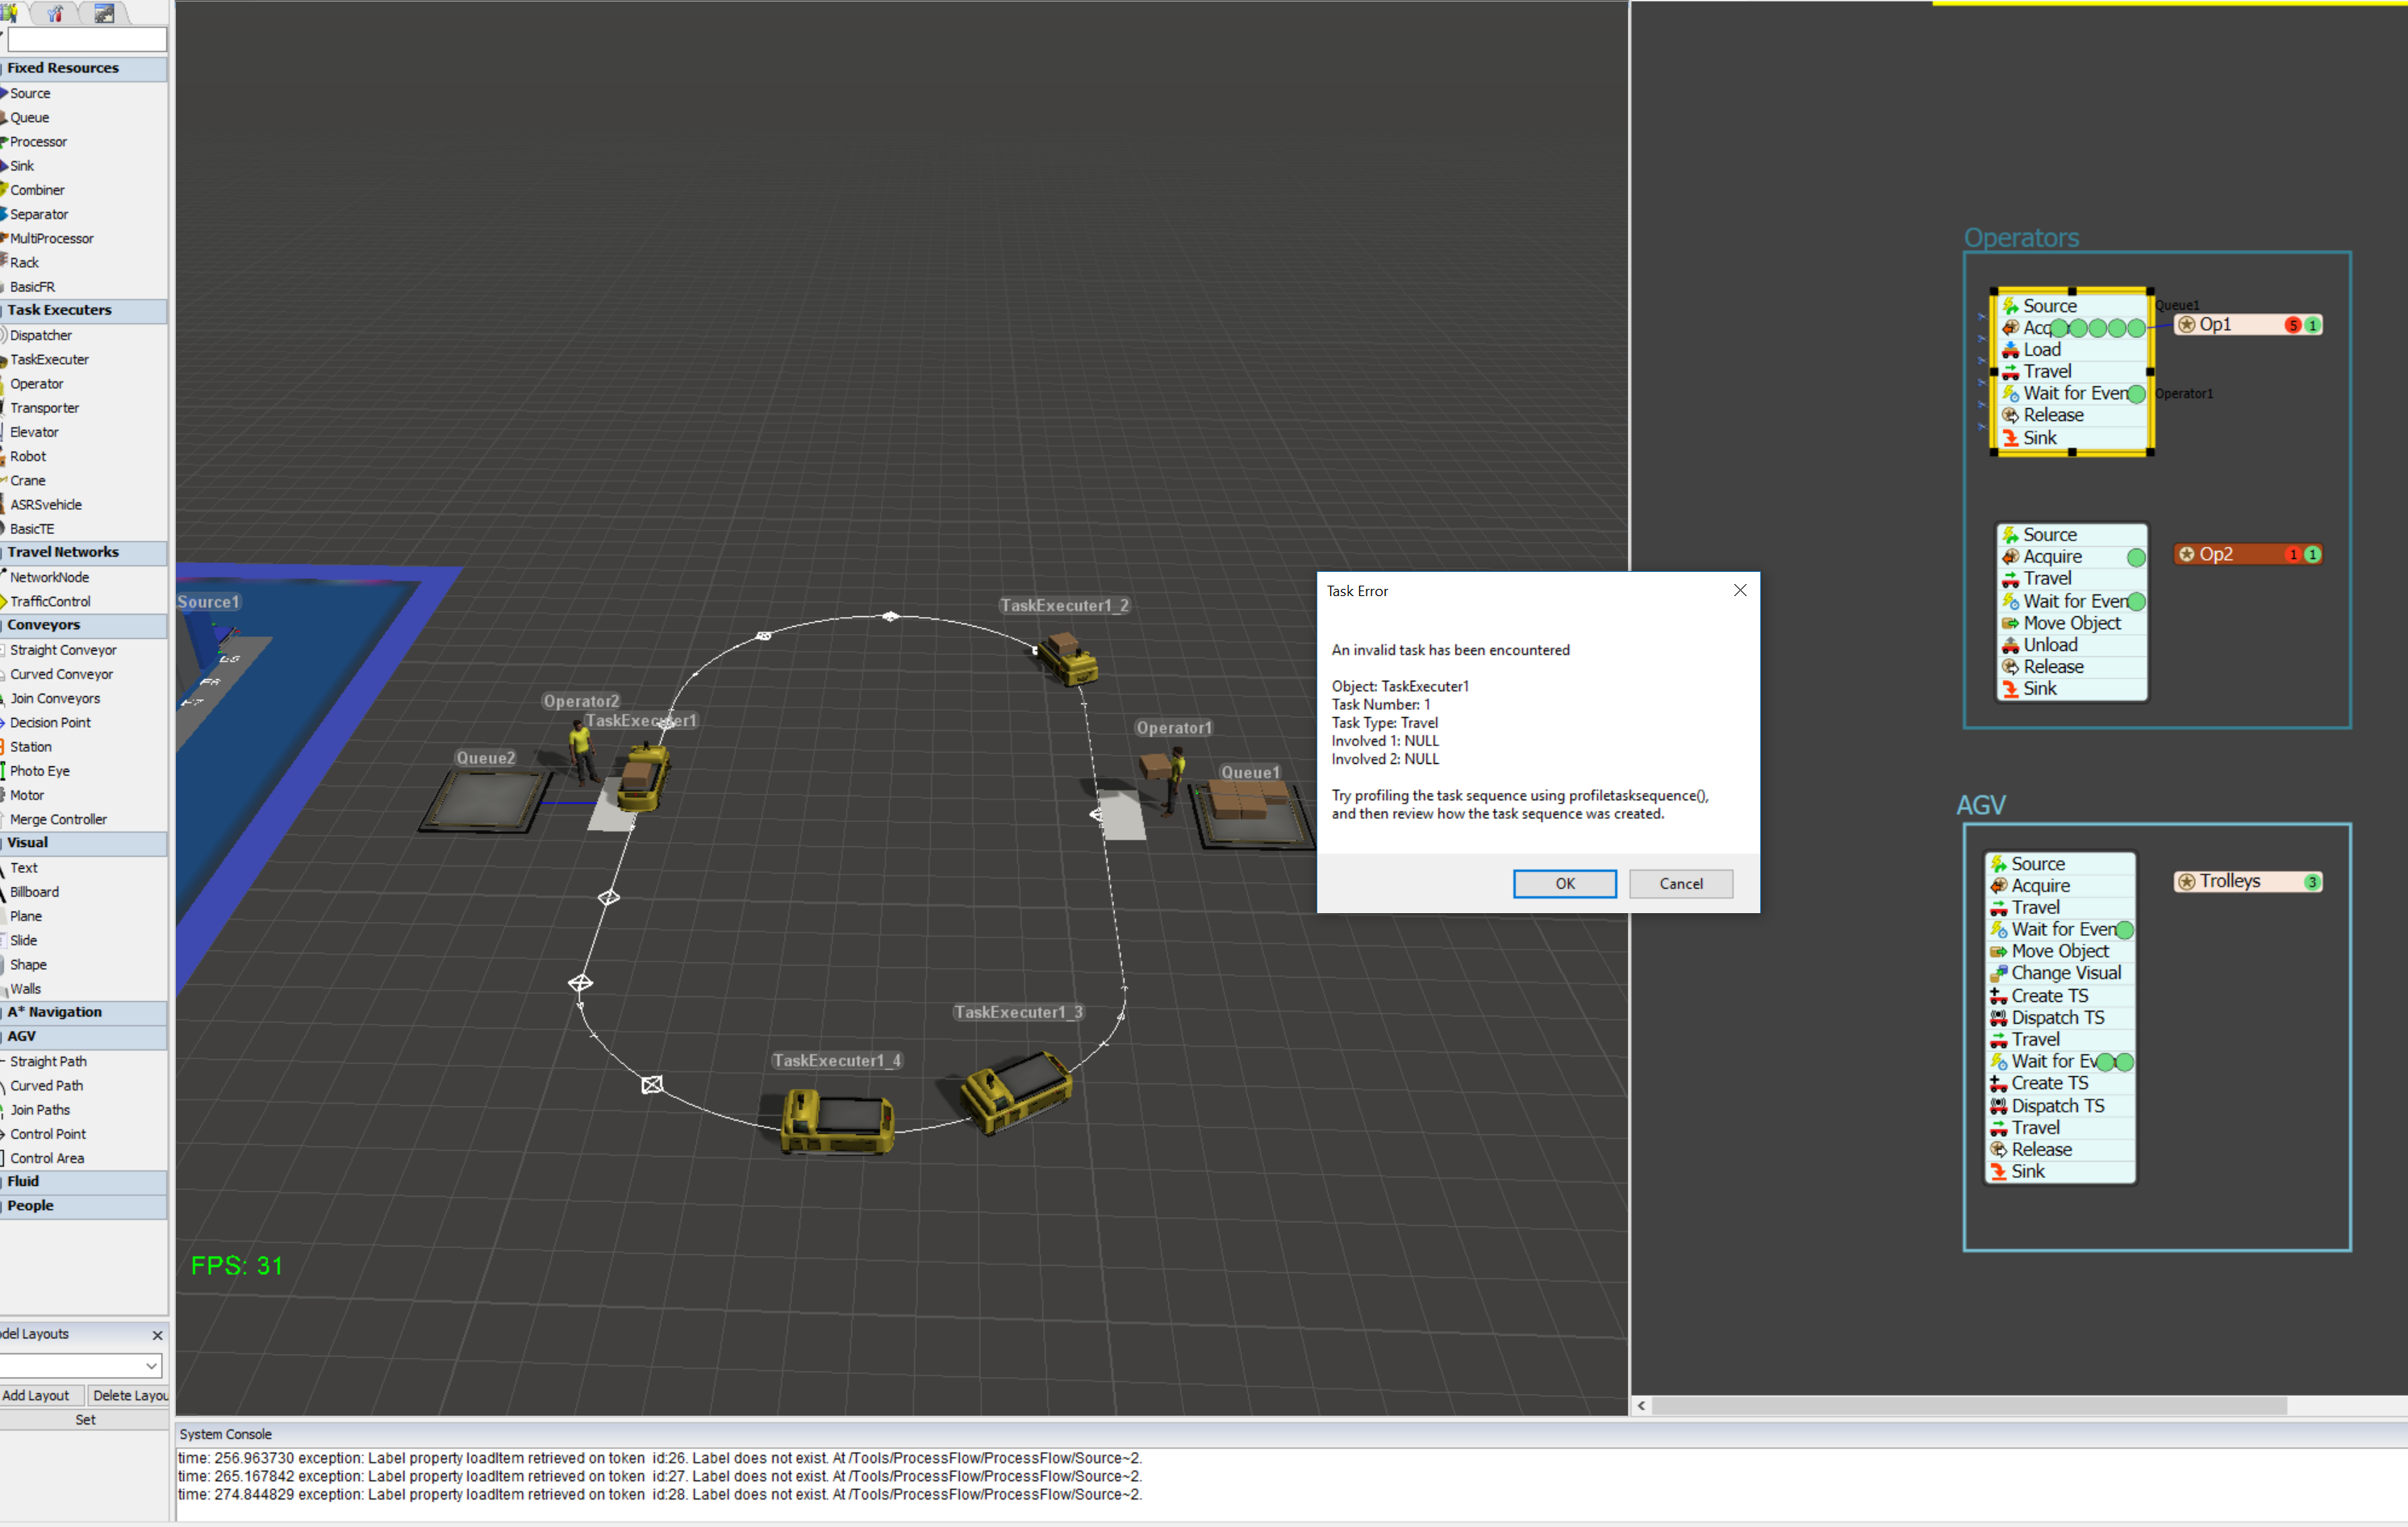
Task: Click Cancel in Task Error dialog
Action: [1680, 883]
